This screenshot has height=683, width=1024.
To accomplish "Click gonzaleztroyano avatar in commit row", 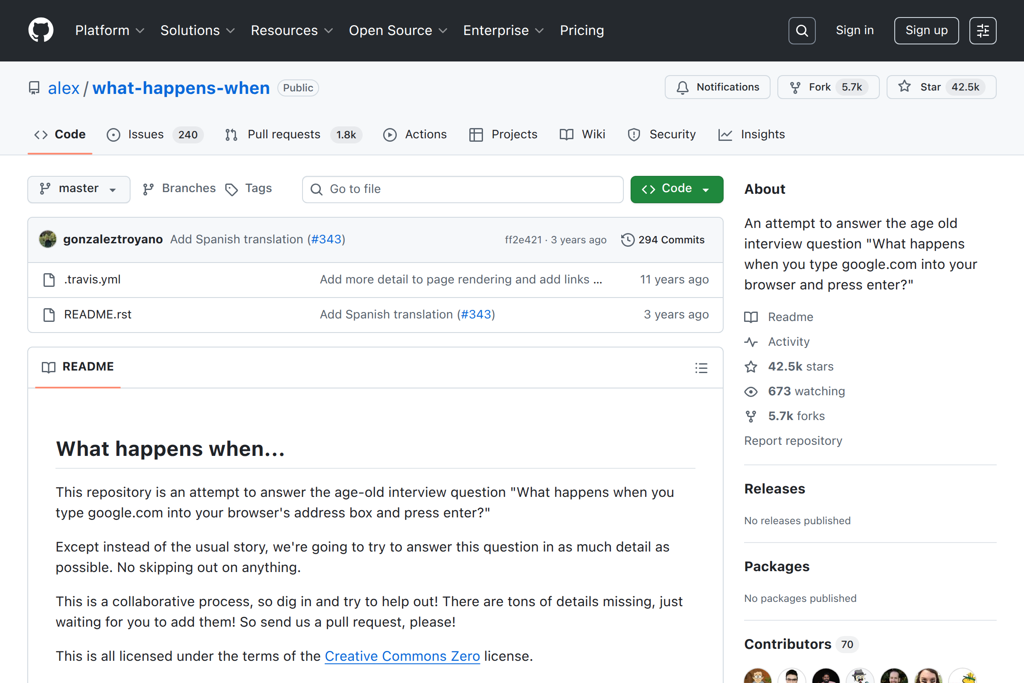I will click(x=47, y=239).
